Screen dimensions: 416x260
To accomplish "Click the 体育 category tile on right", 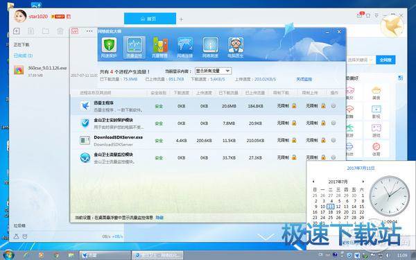I will click(x=376, y=149).
